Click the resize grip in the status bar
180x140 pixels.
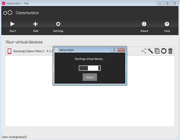point(177,138)
